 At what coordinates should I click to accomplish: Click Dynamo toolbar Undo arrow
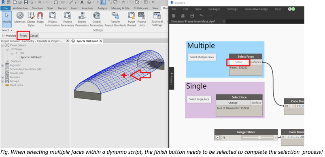201,16
